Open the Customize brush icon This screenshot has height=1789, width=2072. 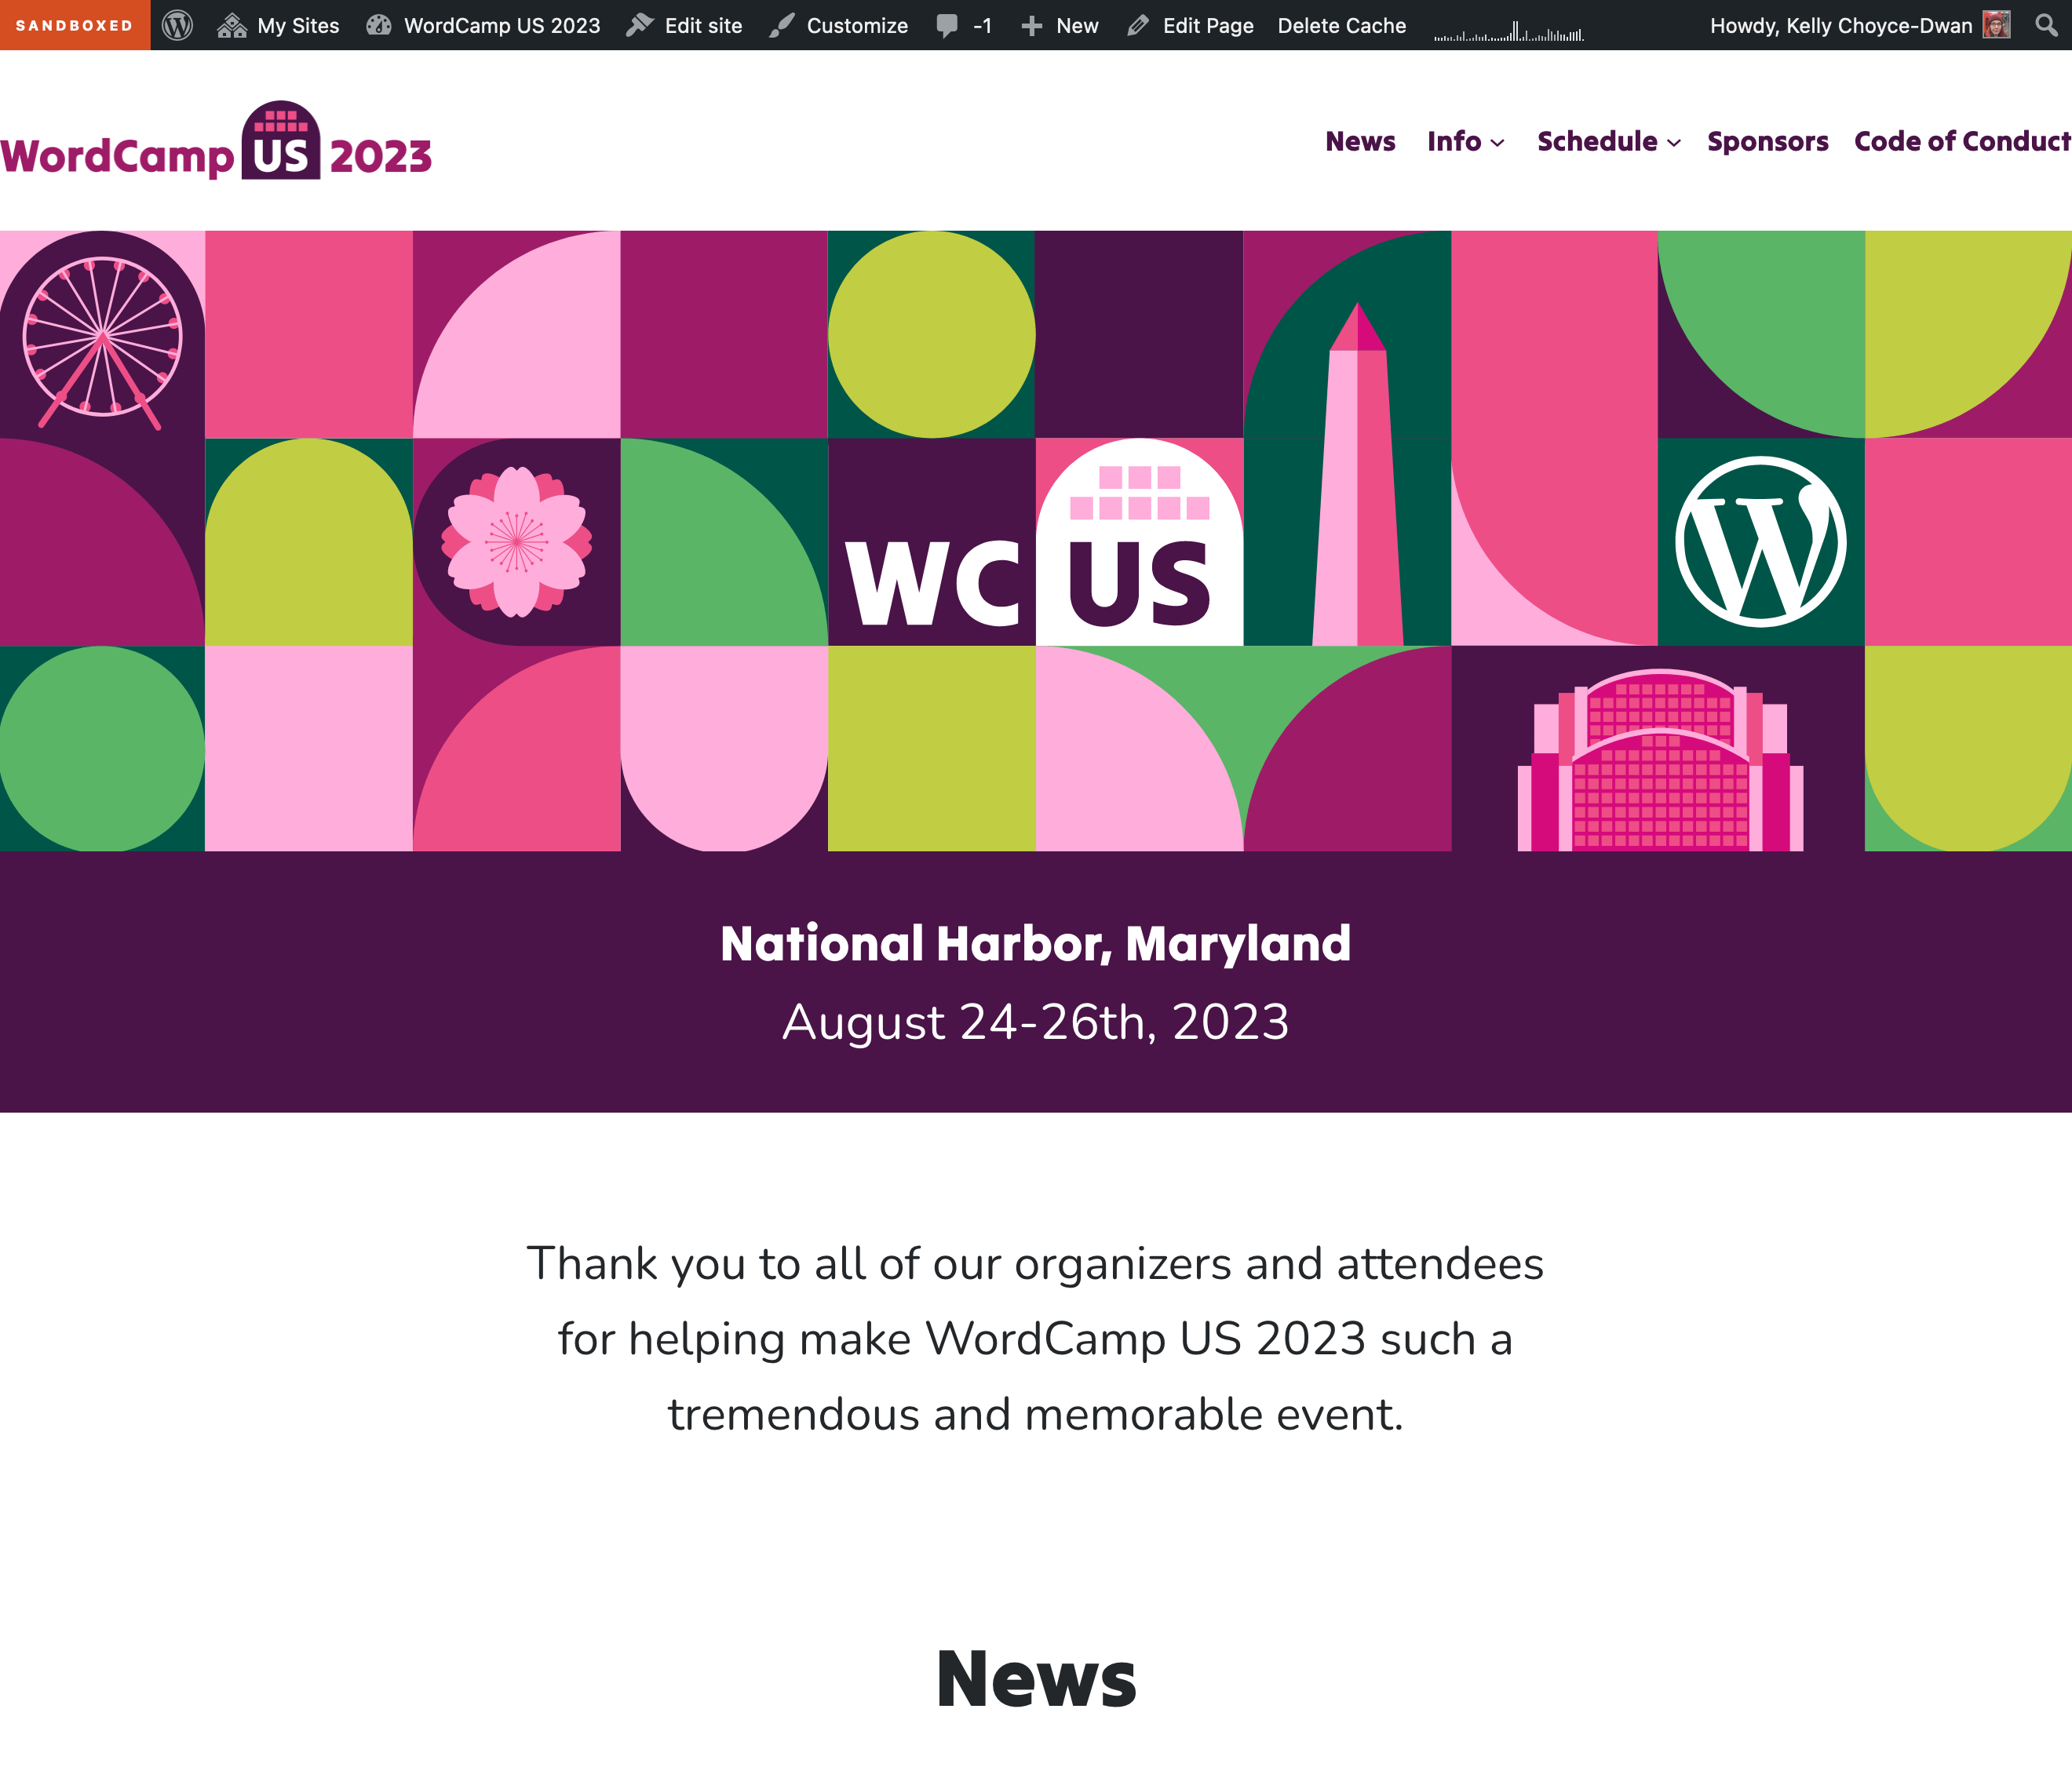[x=781, y=25]
